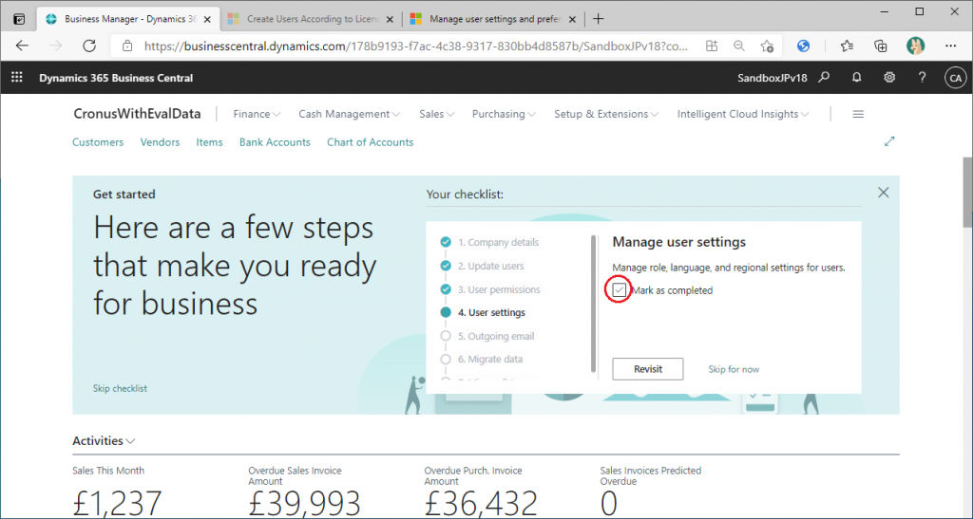Click the checklist steps scrollbar
Image resolution: width=973 pixels, height=519 pixels.
click(x=593, y=303)
